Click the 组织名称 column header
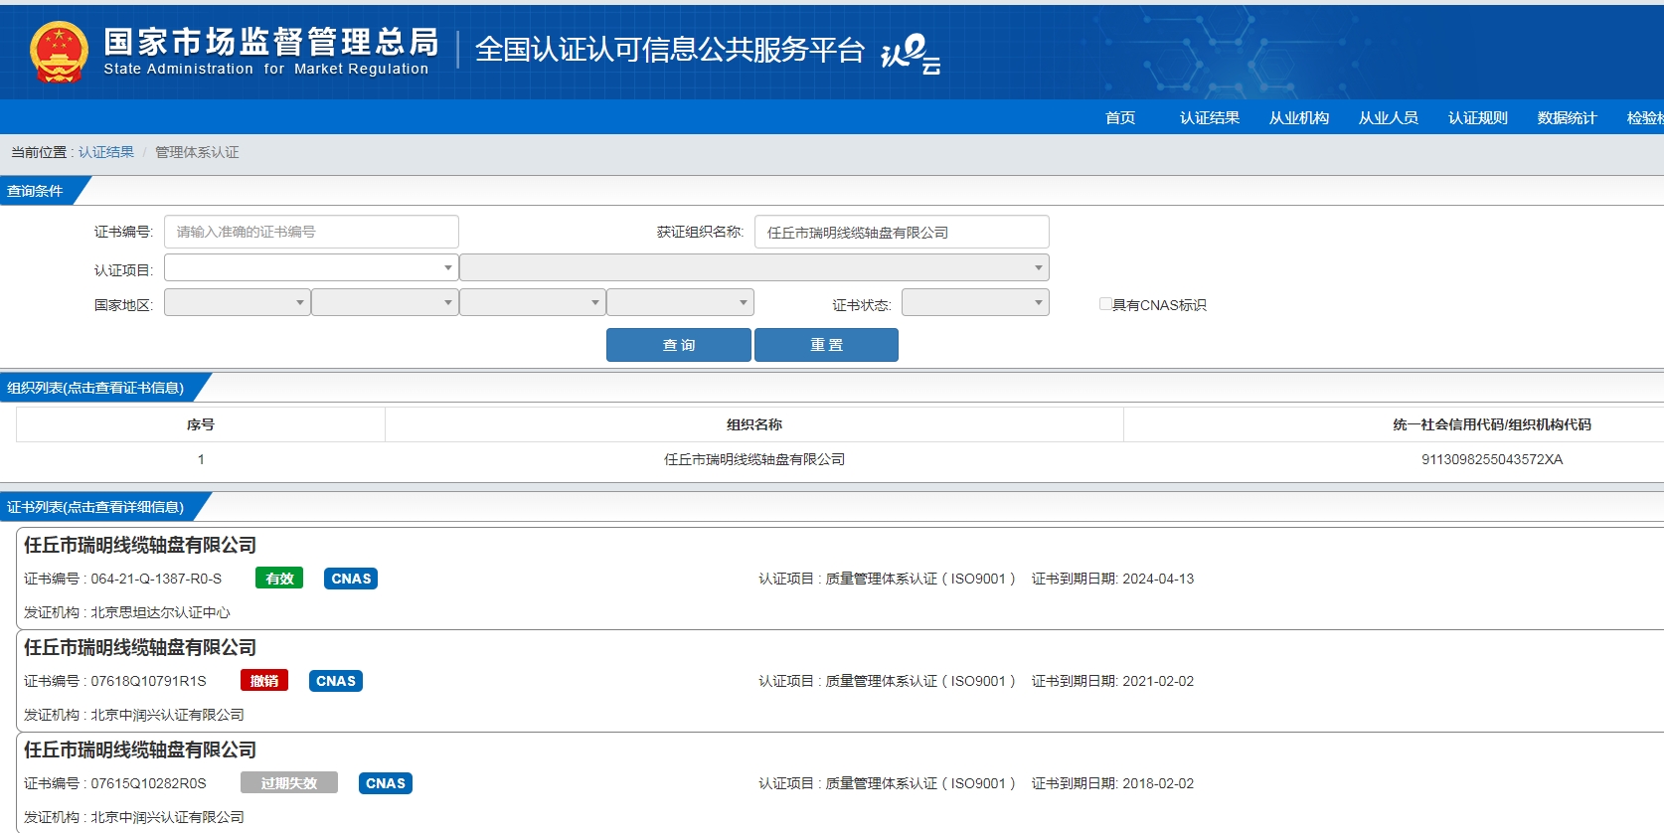The image size is (1664, 833). [x=754, y=424]
